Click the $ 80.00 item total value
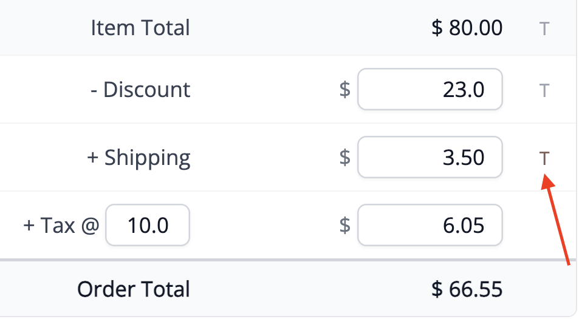The image size is (582, 319). 467,28
